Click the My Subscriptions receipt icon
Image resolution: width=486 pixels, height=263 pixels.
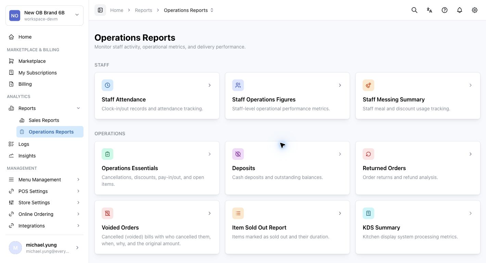(x=11, y=73)
